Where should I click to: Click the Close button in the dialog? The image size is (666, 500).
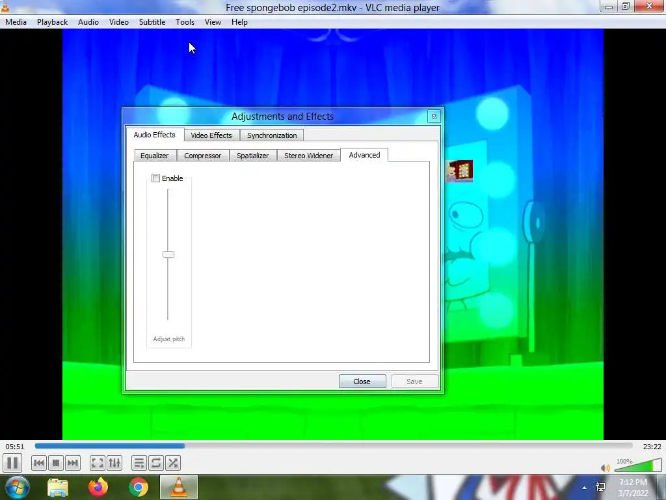click(362, 382)
